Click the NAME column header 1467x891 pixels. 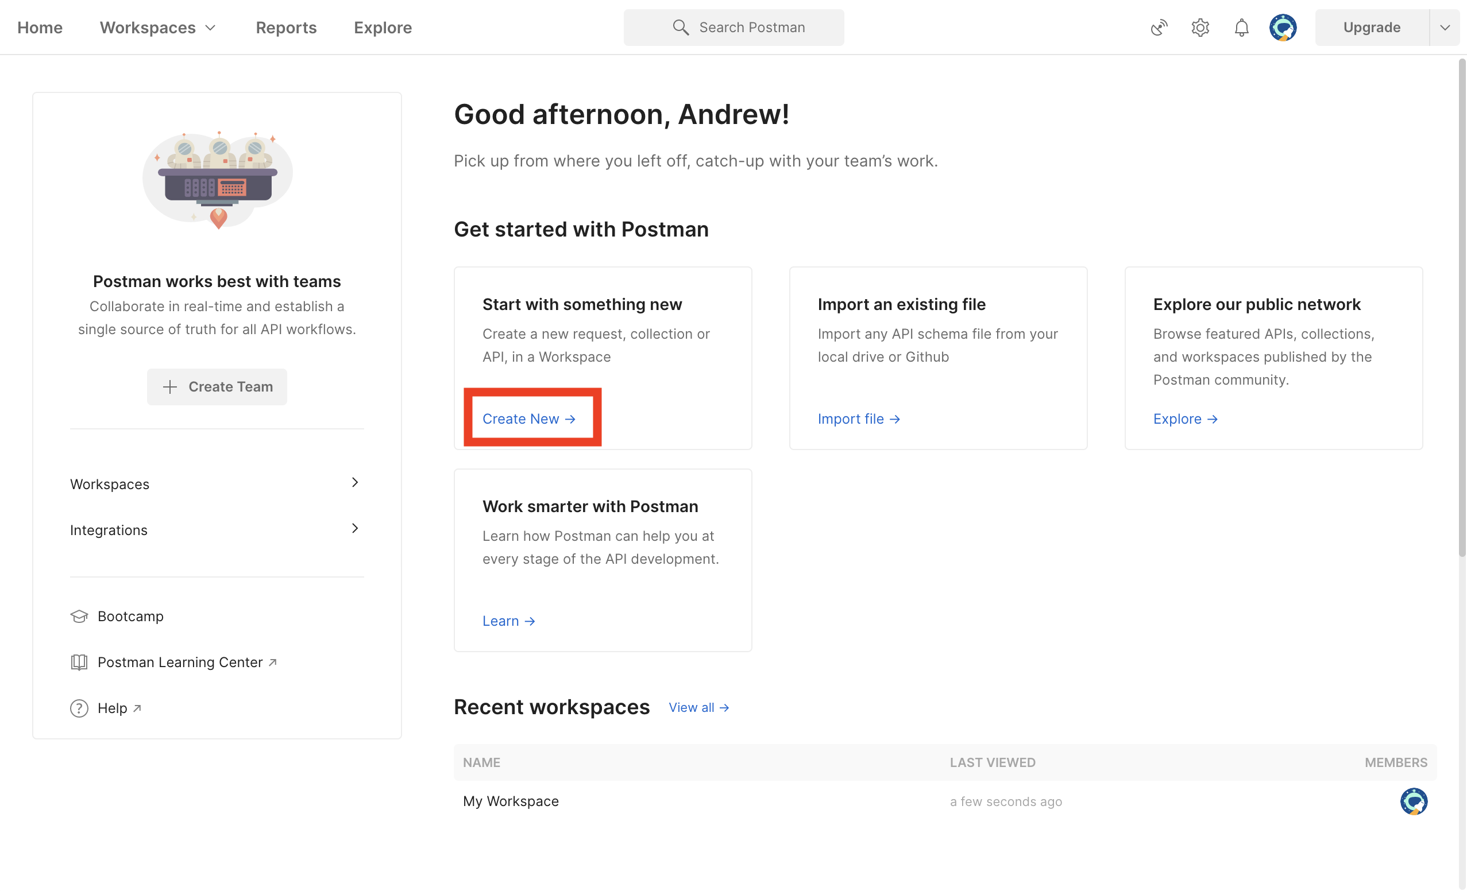(x=482, y=762)
